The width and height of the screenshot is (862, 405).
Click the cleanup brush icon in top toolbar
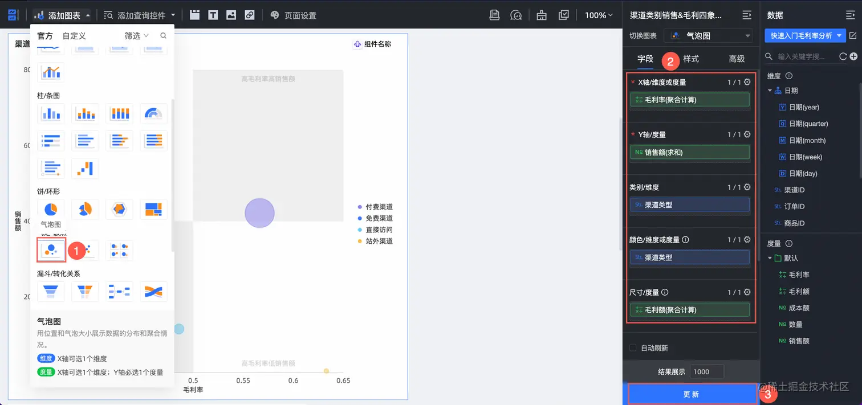pos(541,15)
